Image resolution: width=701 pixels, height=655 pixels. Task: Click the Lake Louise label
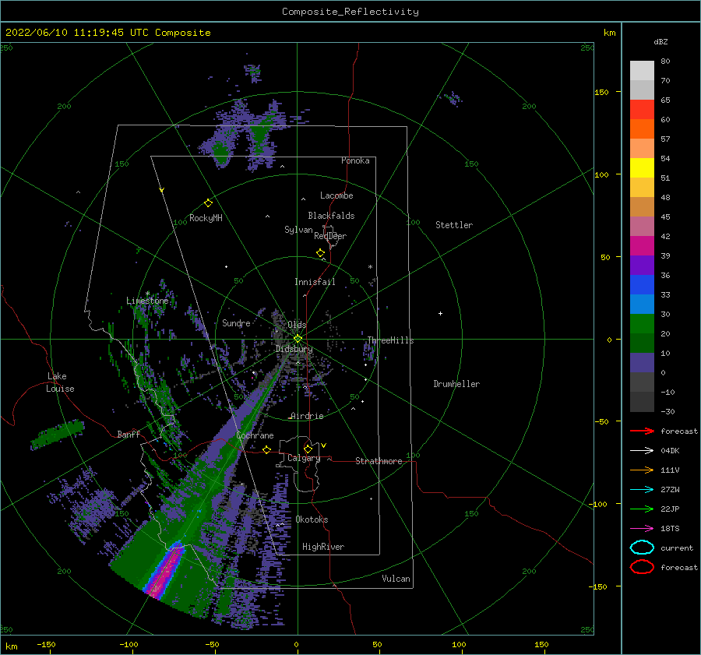tap(60, 382)
